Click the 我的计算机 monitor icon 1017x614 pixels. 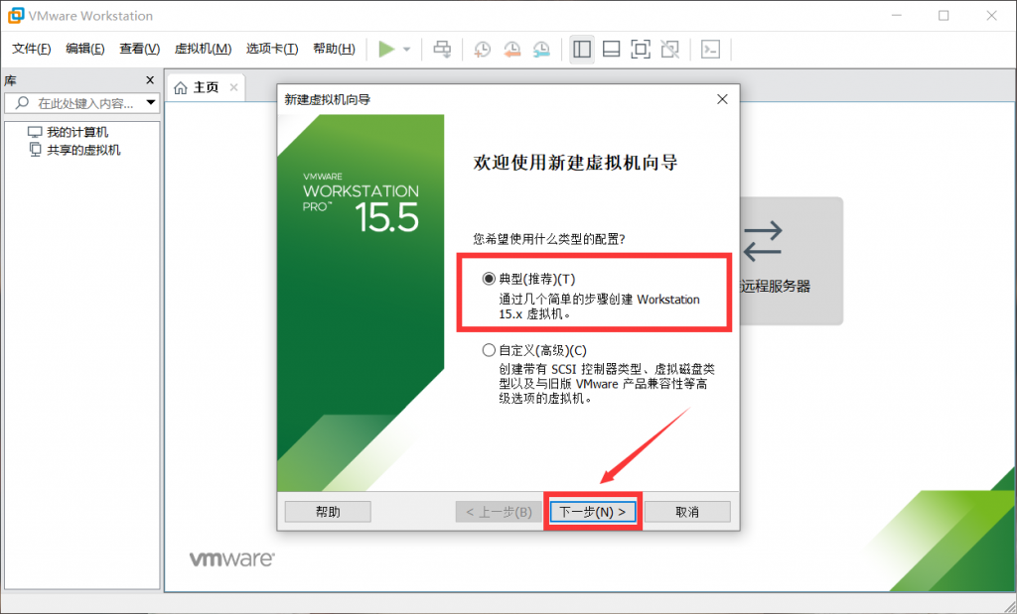[x=35, y=133]
